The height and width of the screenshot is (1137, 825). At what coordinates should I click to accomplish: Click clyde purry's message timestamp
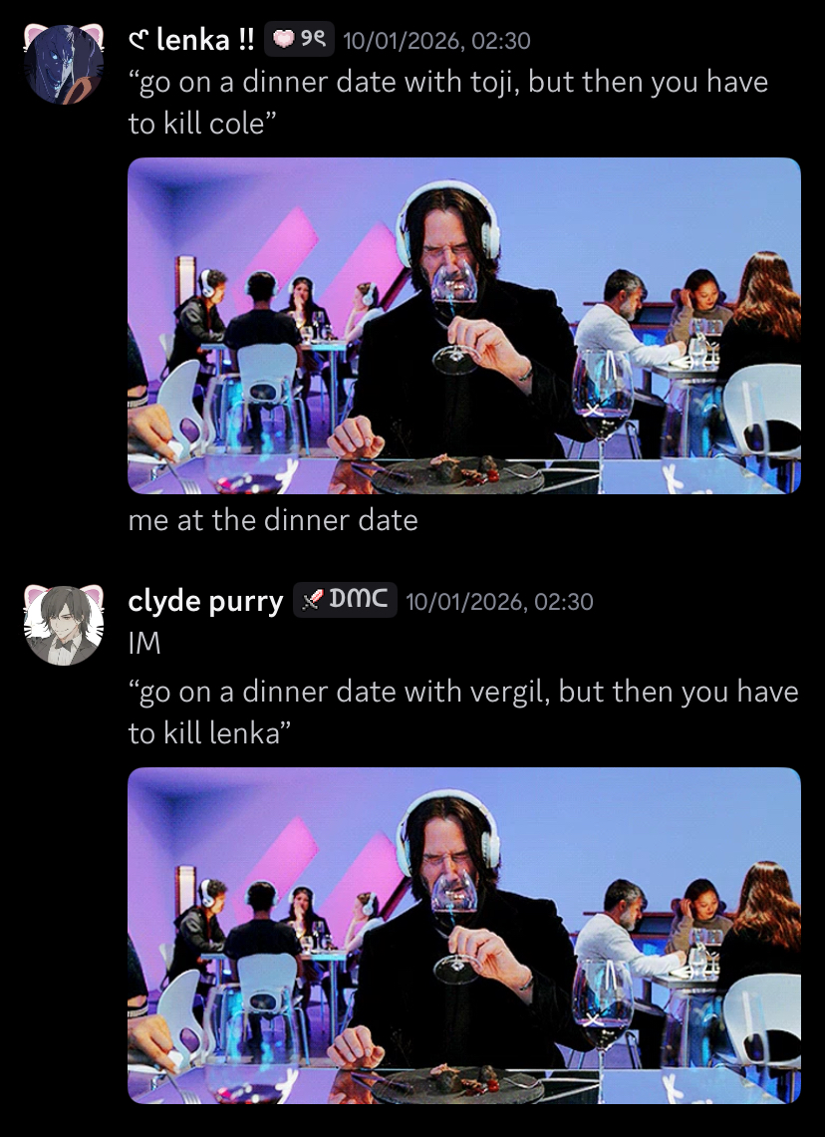point(499,602)
